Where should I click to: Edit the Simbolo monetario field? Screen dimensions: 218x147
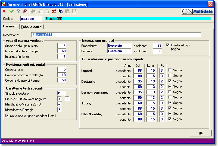coord(62,93)
